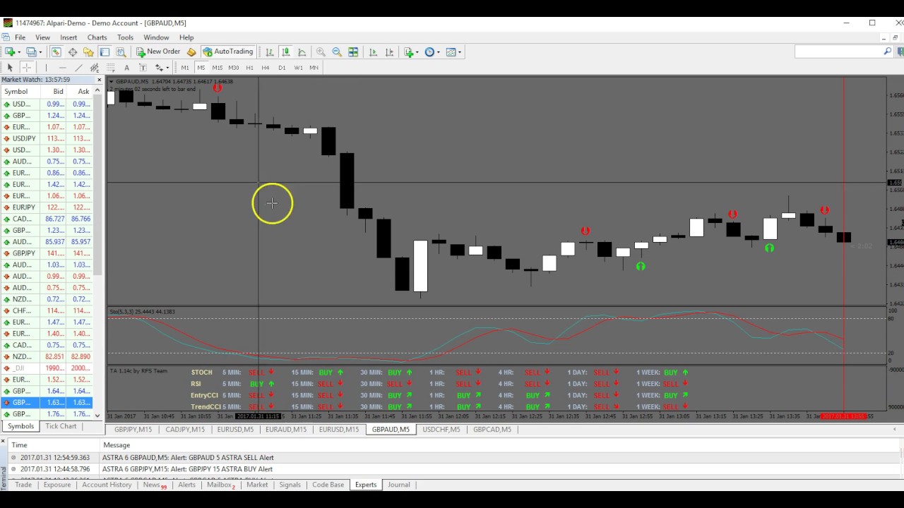Close the Market Watch panel
The width and height of the screenshot is (904, 508).
(99, 80)
